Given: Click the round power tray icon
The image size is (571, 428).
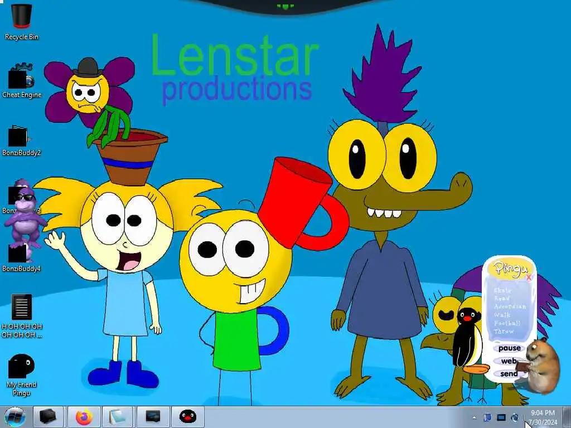Looking at the screenshot, I should 515,417.
